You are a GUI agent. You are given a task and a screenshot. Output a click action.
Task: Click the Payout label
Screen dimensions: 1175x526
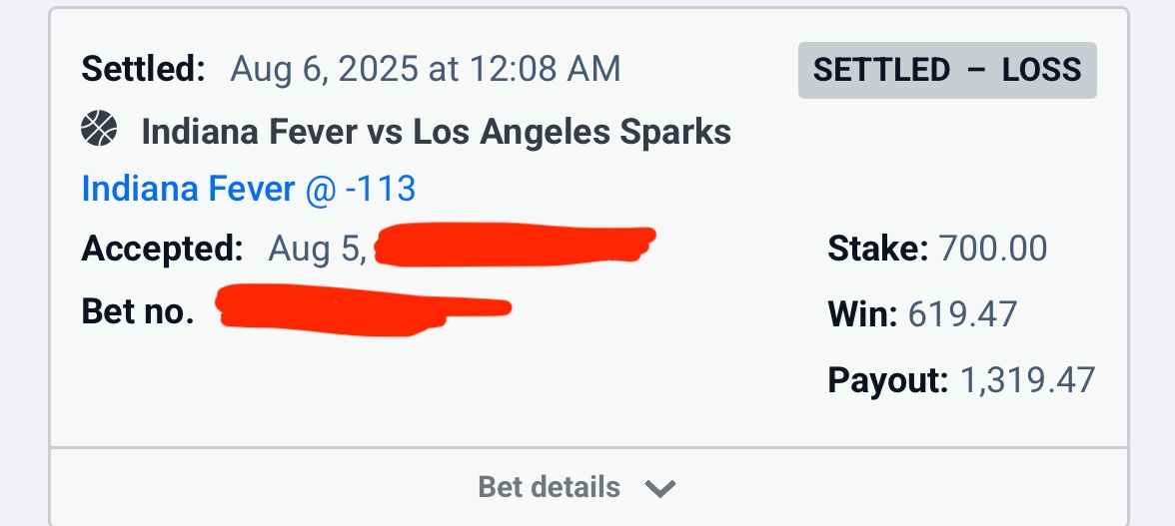tap(887, 380)
